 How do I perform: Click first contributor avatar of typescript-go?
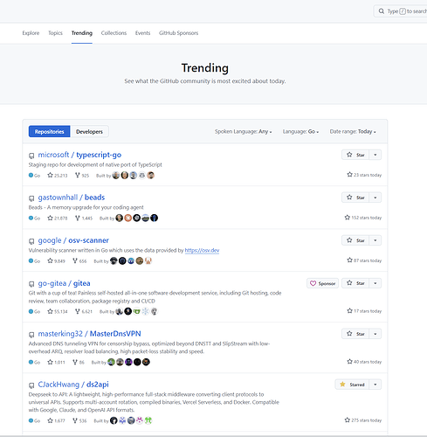pyautogui.click(x=116, y=176)
